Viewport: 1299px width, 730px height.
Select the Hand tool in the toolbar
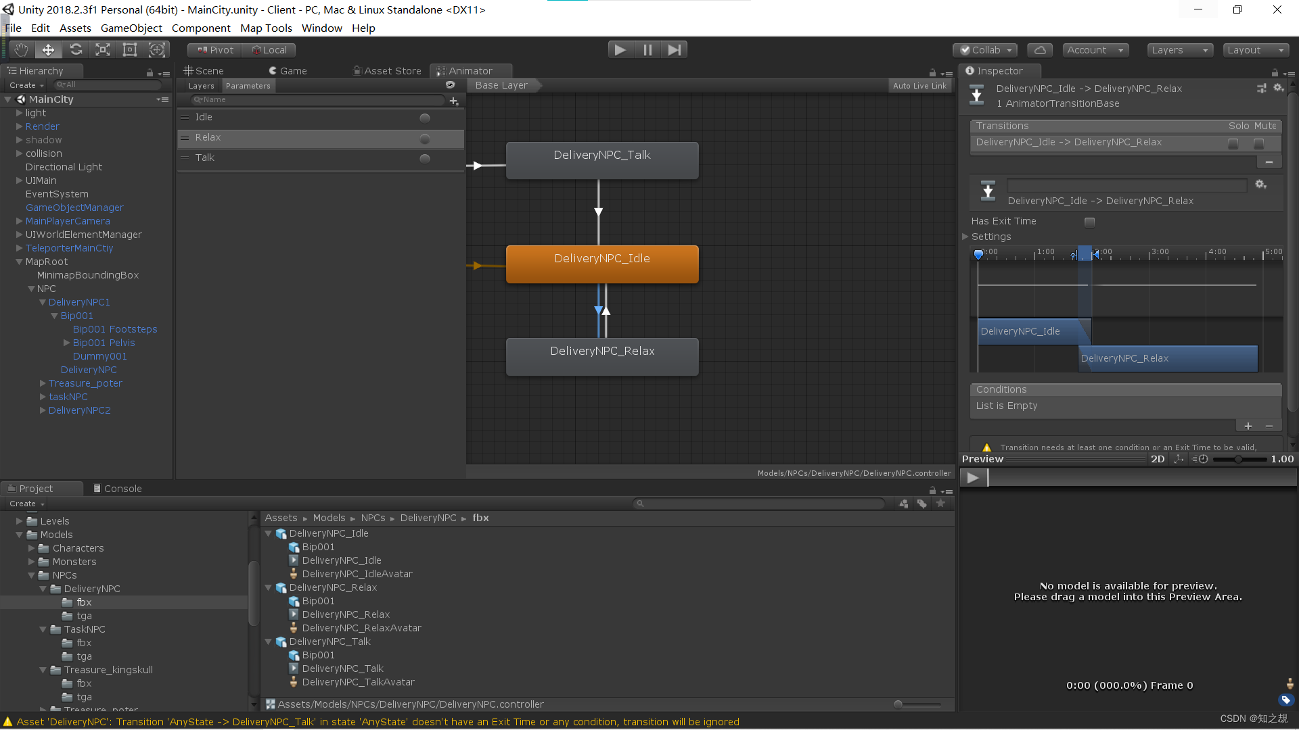click(21, 49)
